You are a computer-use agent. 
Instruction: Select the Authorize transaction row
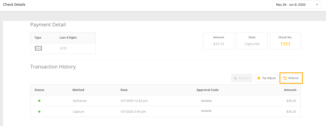(166, 101)
